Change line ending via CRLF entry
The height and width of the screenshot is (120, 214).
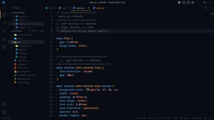(x=169, y=118)
